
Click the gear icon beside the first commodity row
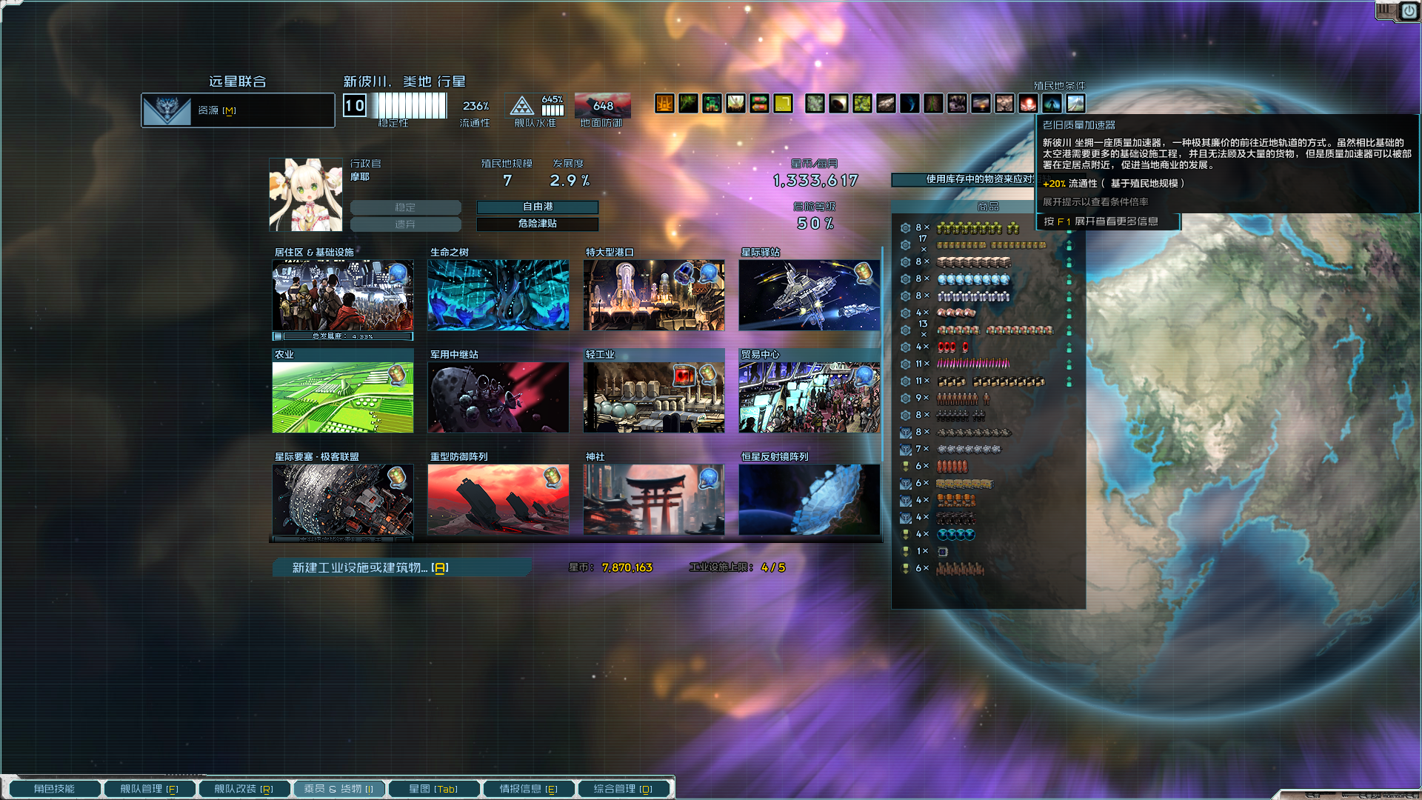pos(905,228)
